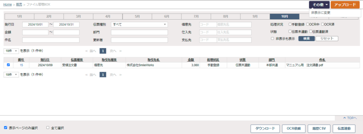Check the OCR済 checkbox
This screenshot has height=134, width=363.
tap(323, 24)
